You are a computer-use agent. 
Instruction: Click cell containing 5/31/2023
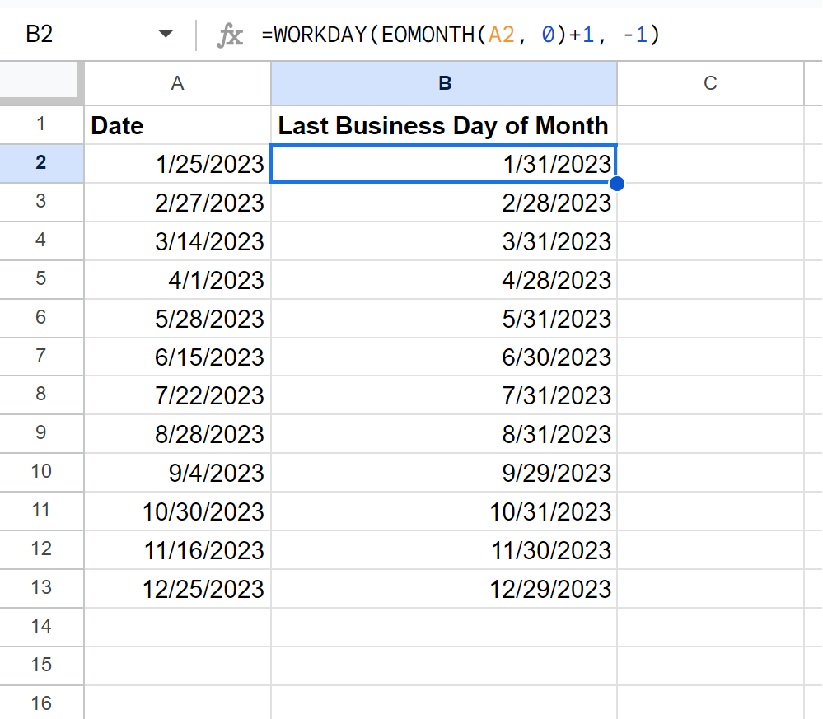click(444, 318)
